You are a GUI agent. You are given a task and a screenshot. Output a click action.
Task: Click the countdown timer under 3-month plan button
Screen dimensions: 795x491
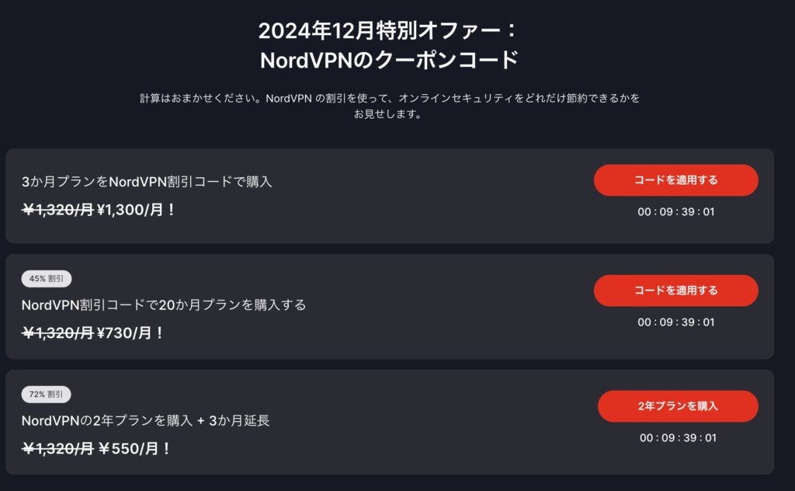(x=675, y=211)
